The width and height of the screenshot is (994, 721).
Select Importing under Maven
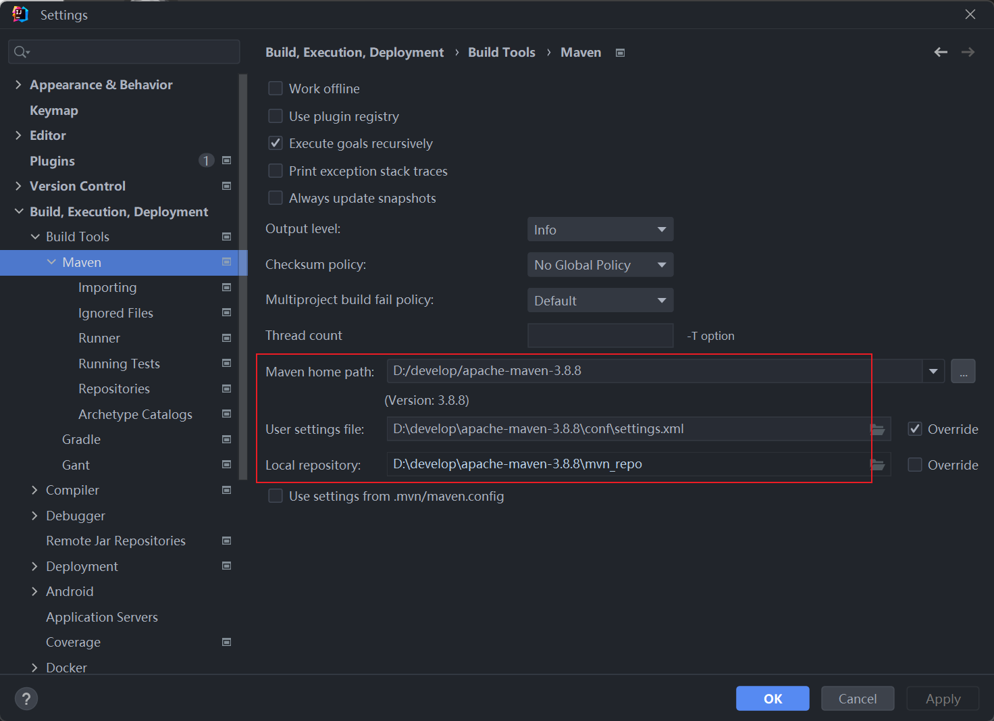pos(107,287)
